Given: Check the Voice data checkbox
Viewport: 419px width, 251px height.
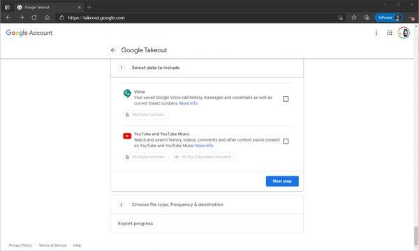Looking at the screenshot, I should click(286, 99).
